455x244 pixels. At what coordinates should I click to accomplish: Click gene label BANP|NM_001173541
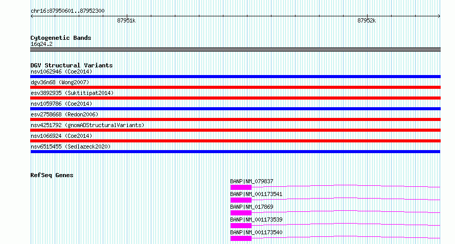(256, 194)
